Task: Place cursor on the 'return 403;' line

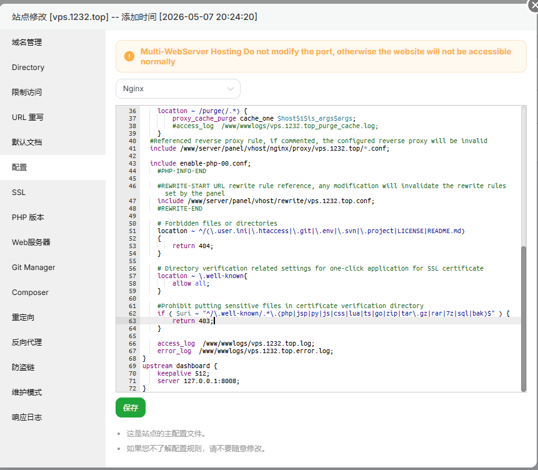Action: click(192, 321)
